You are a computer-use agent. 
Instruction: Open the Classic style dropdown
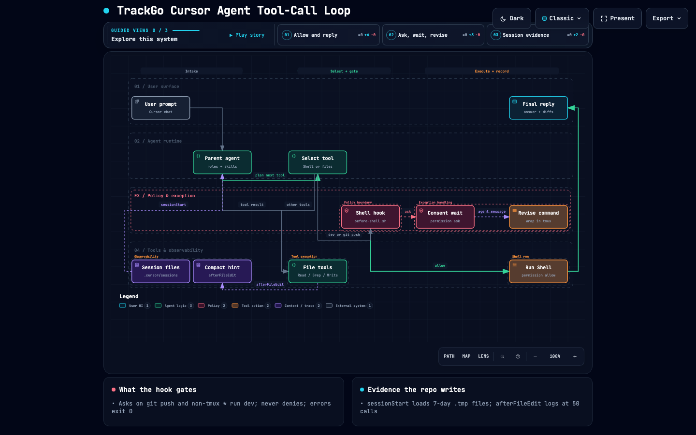(562, 18)
